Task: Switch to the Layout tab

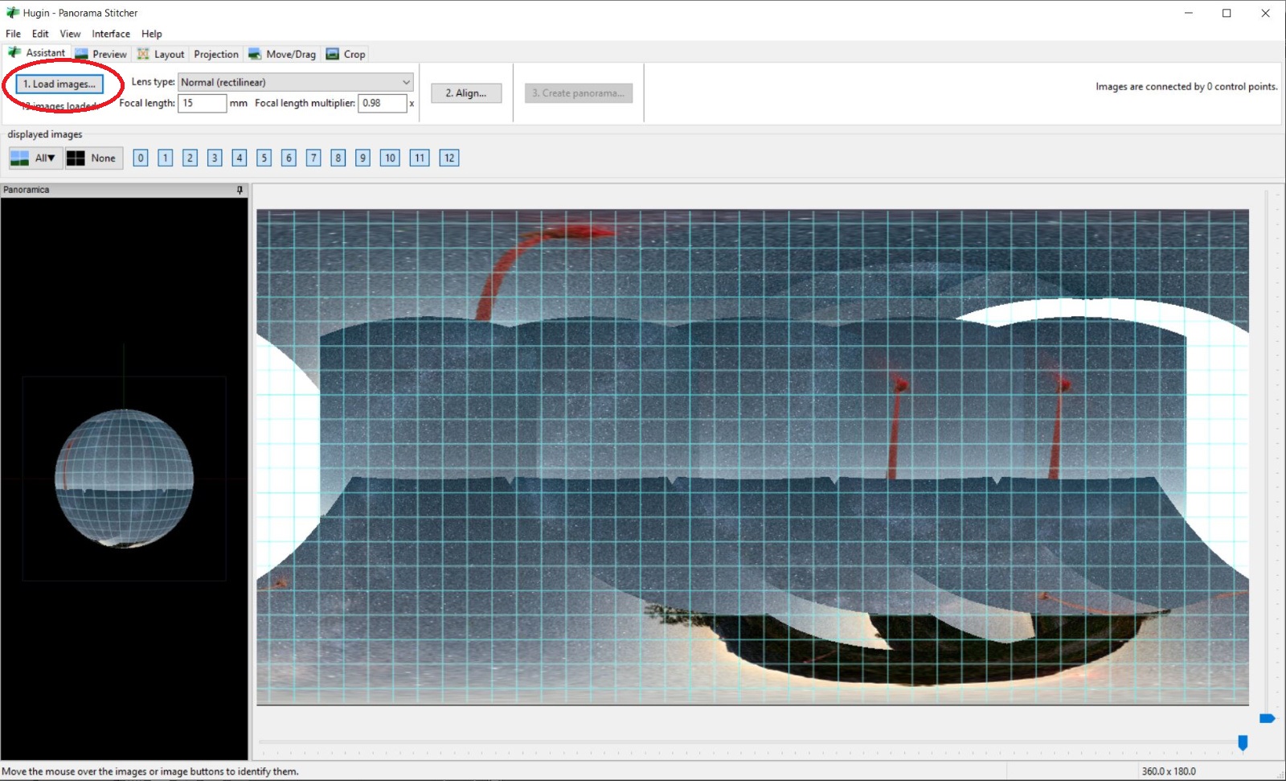Action: tap(161, 54)
